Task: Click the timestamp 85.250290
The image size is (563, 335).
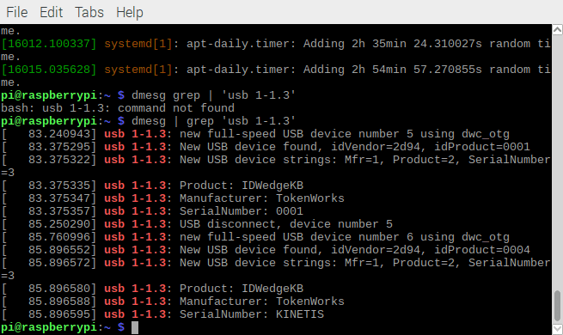Action: [x=59, y=224]
